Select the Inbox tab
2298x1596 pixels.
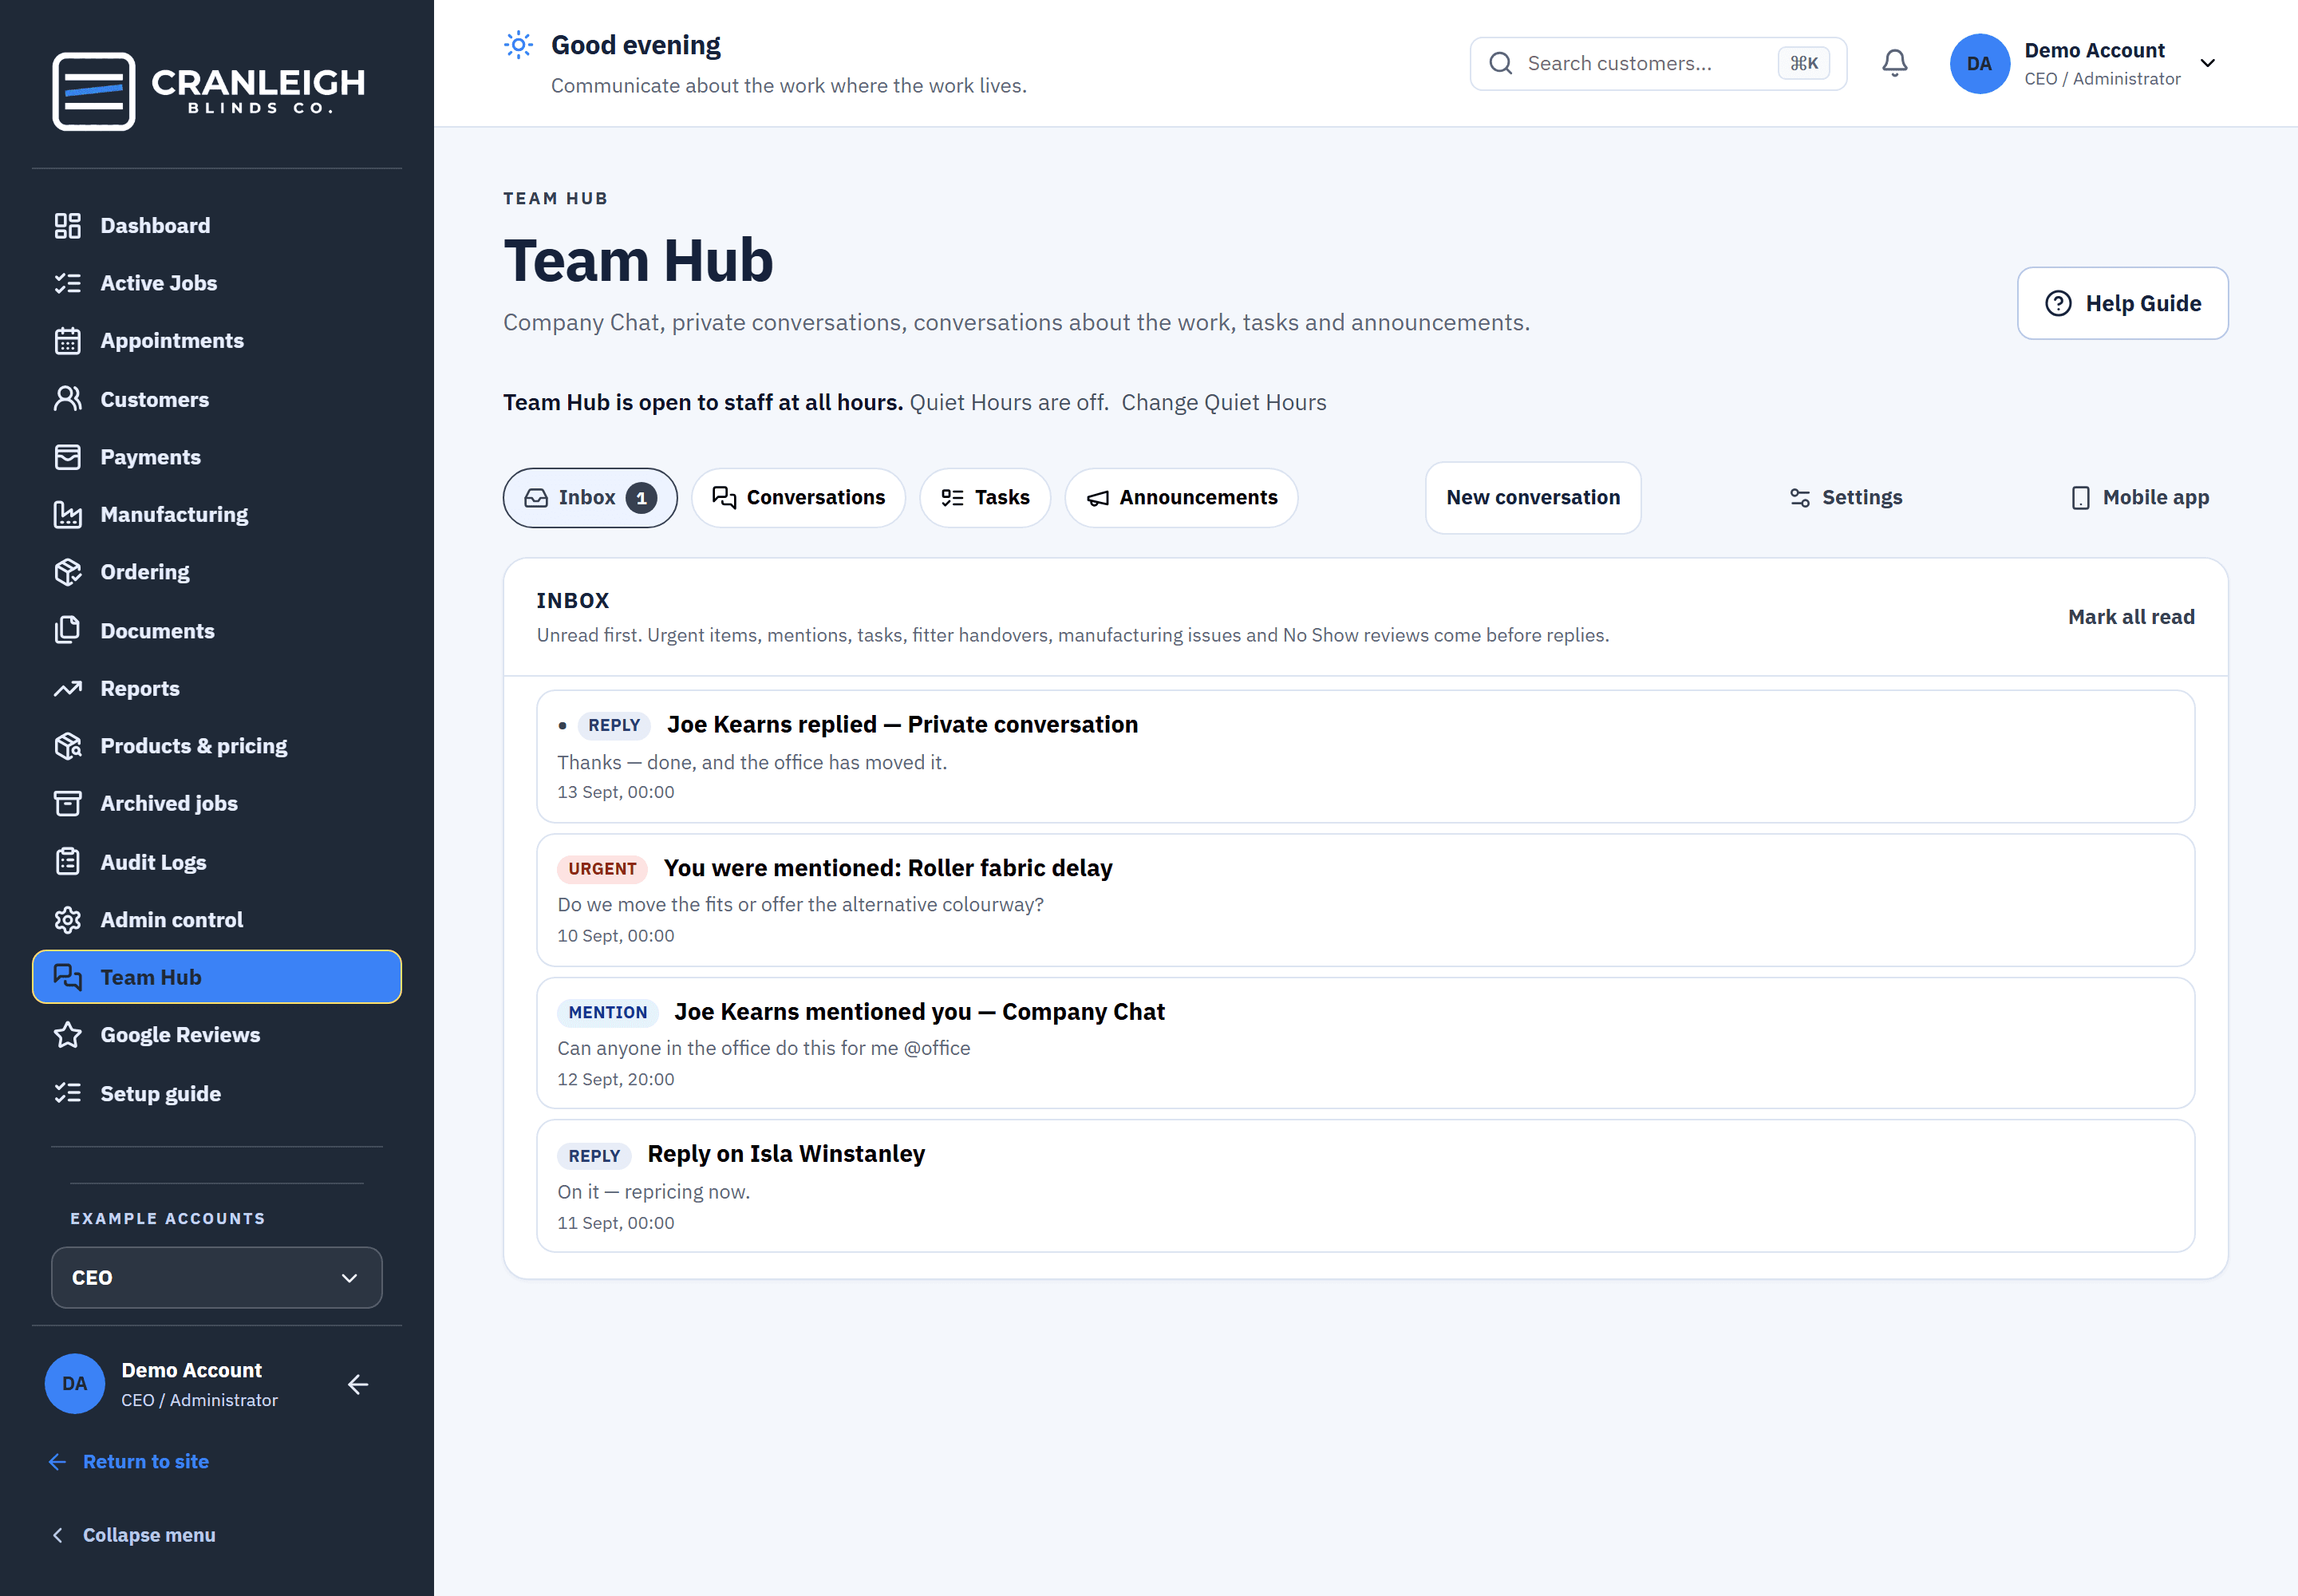[590, 498]
